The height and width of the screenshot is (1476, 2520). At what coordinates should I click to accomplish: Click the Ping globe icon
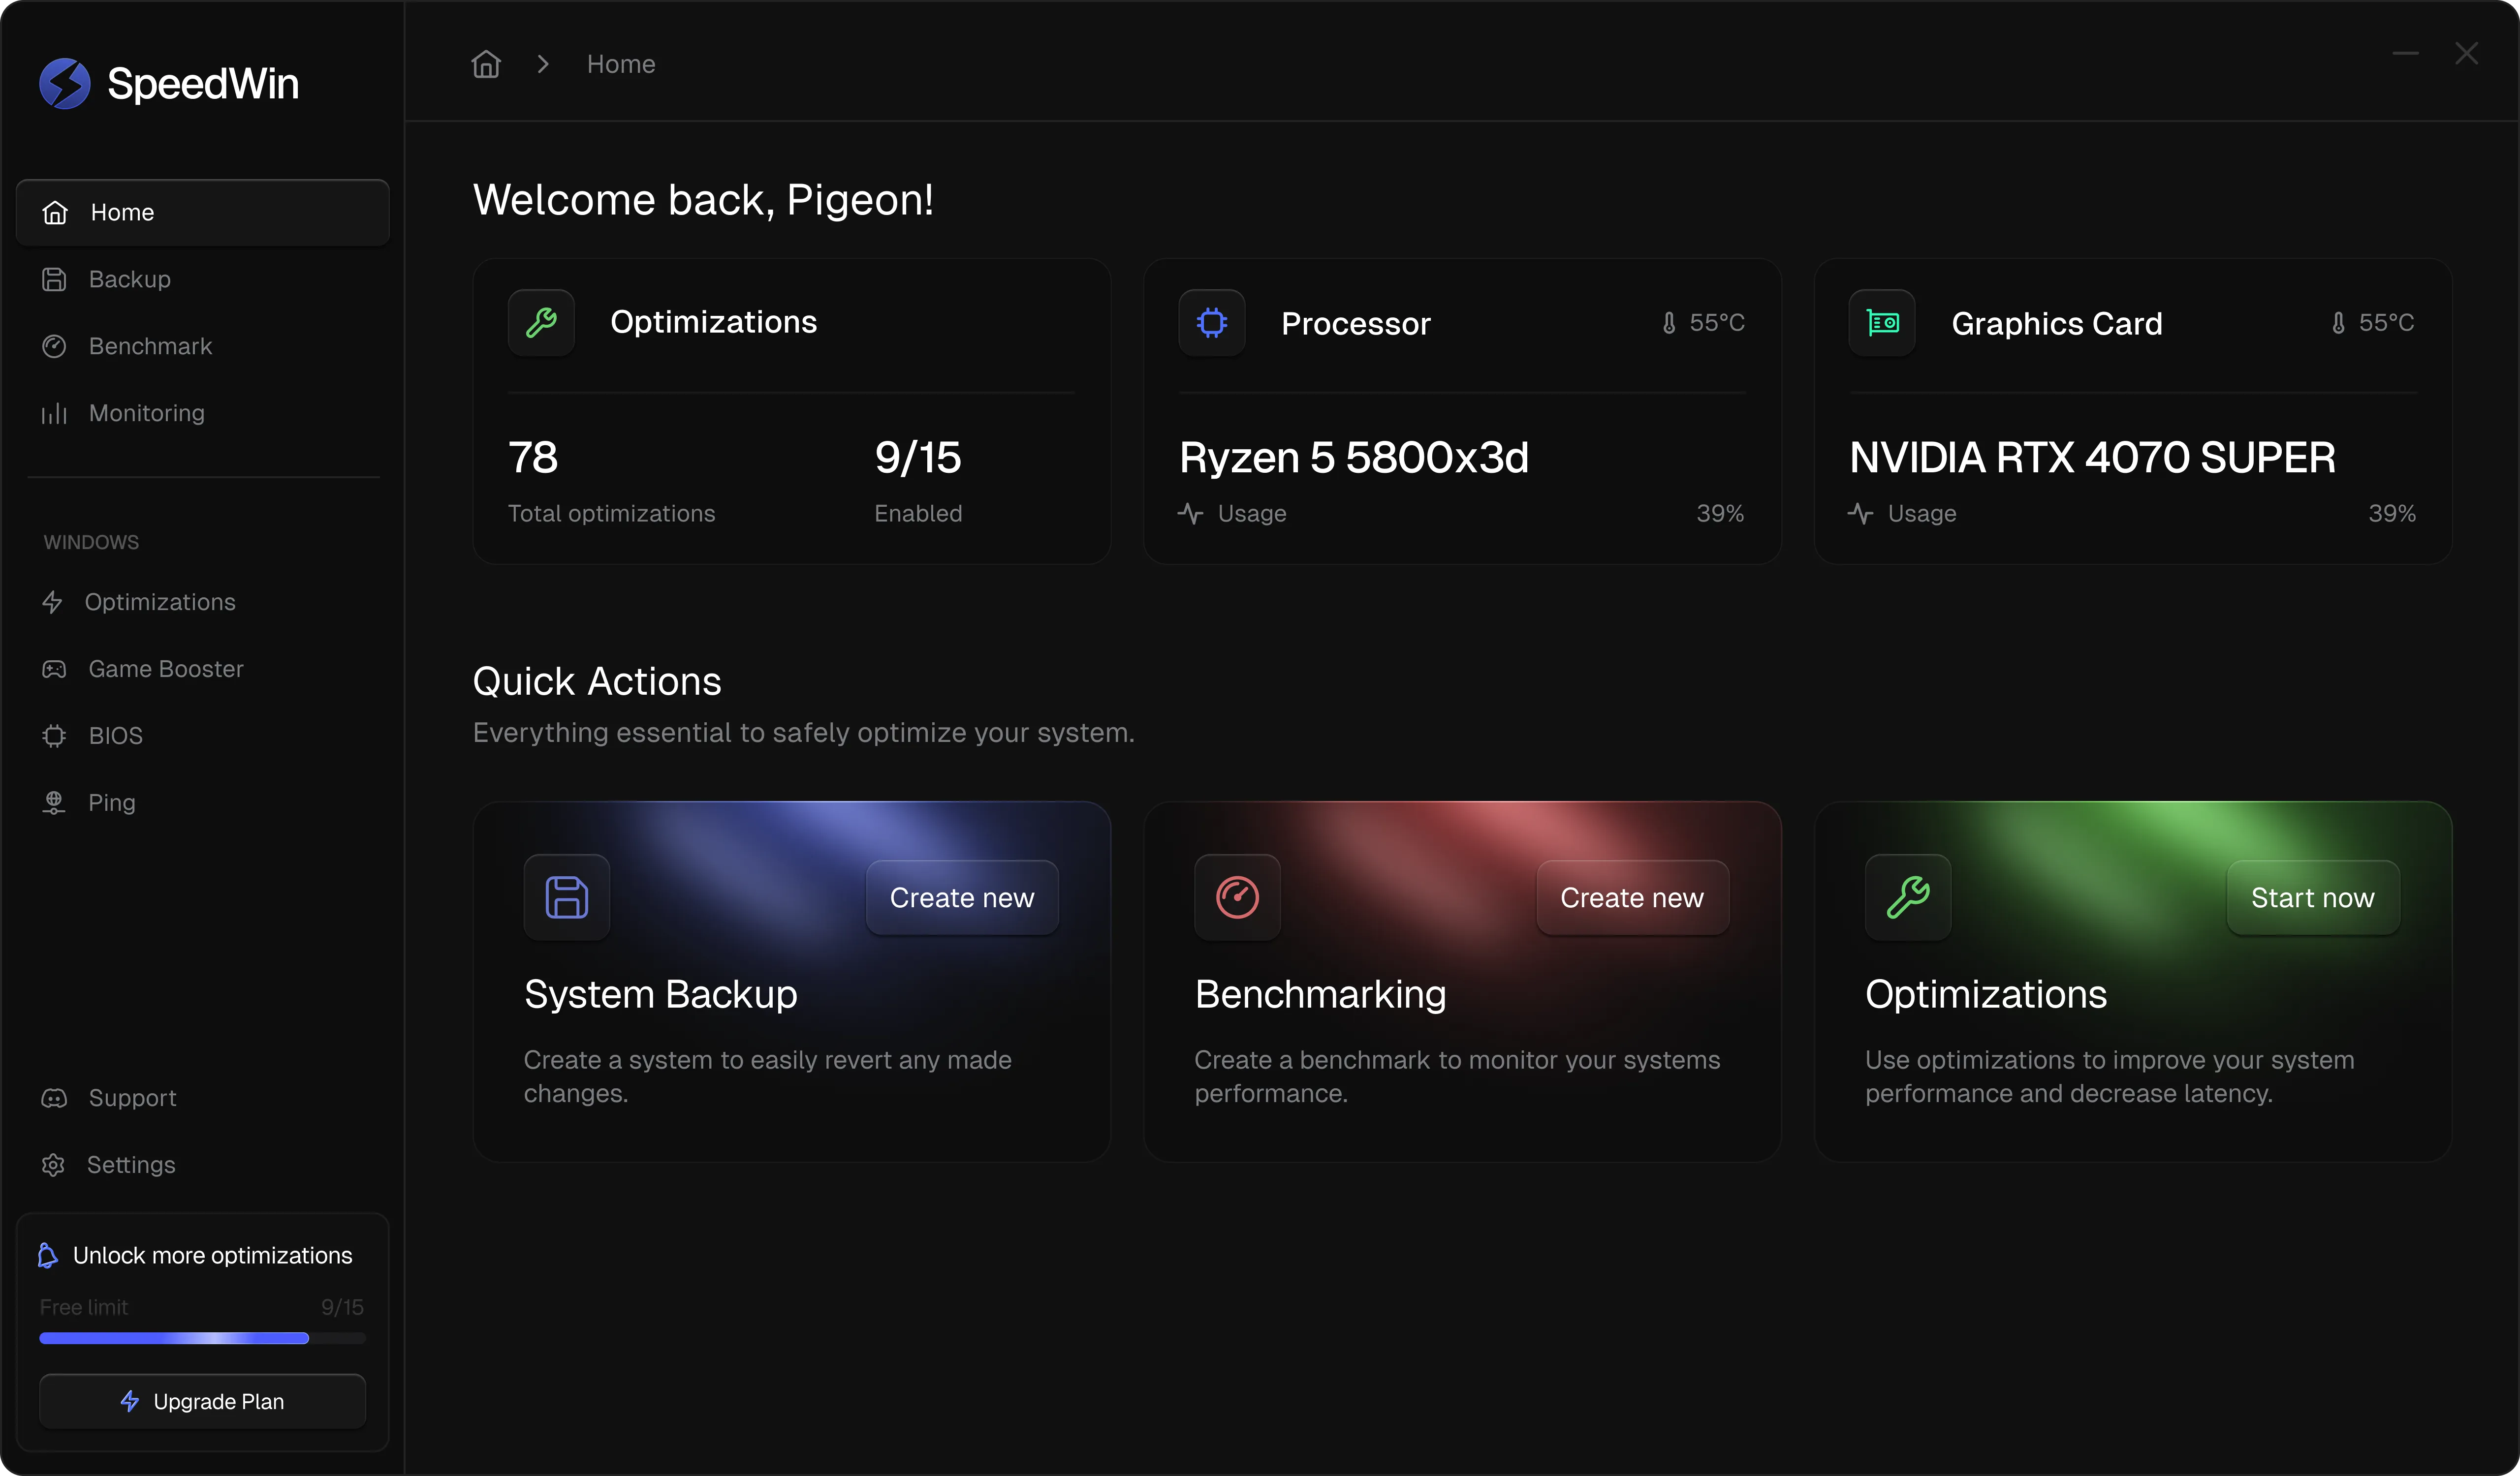click(54, 802)
